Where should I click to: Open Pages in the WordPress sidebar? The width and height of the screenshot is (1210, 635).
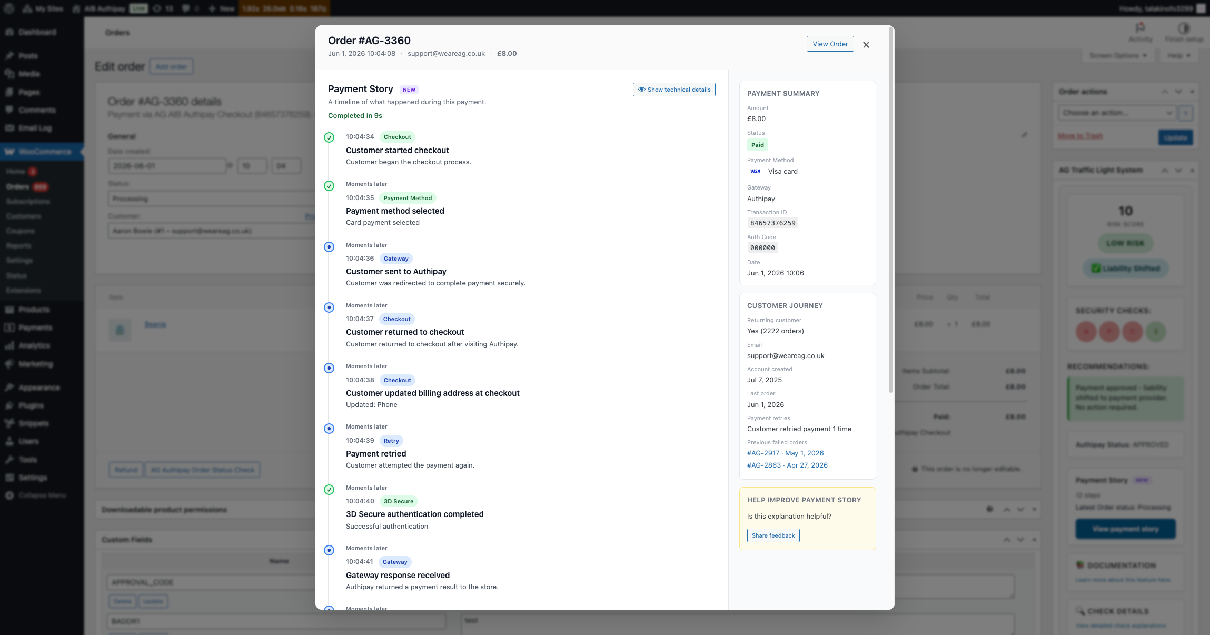click(29, 92)
